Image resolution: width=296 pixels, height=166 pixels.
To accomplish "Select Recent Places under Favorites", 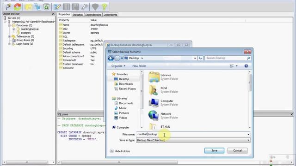I will [x=125, y=89].
